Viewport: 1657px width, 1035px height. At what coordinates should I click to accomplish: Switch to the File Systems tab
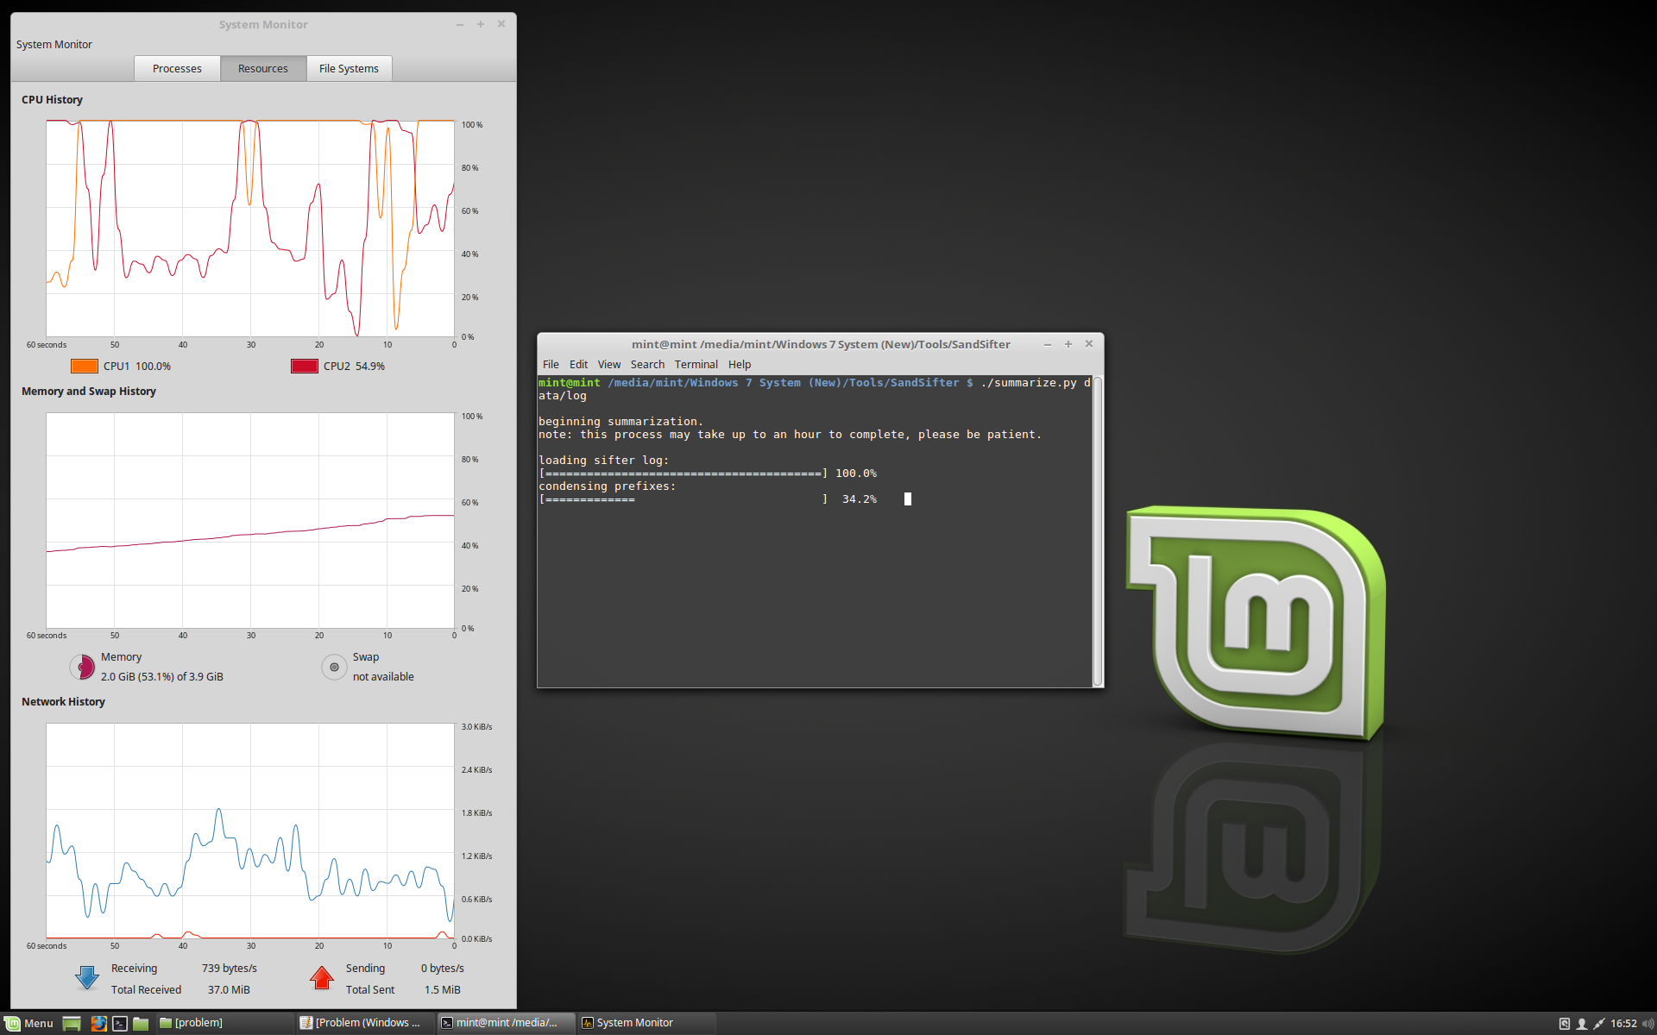pyautogui.click(x=349, y=69)
